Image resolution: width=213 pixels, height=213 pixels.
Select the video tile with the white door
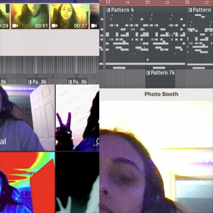[27, 118]
